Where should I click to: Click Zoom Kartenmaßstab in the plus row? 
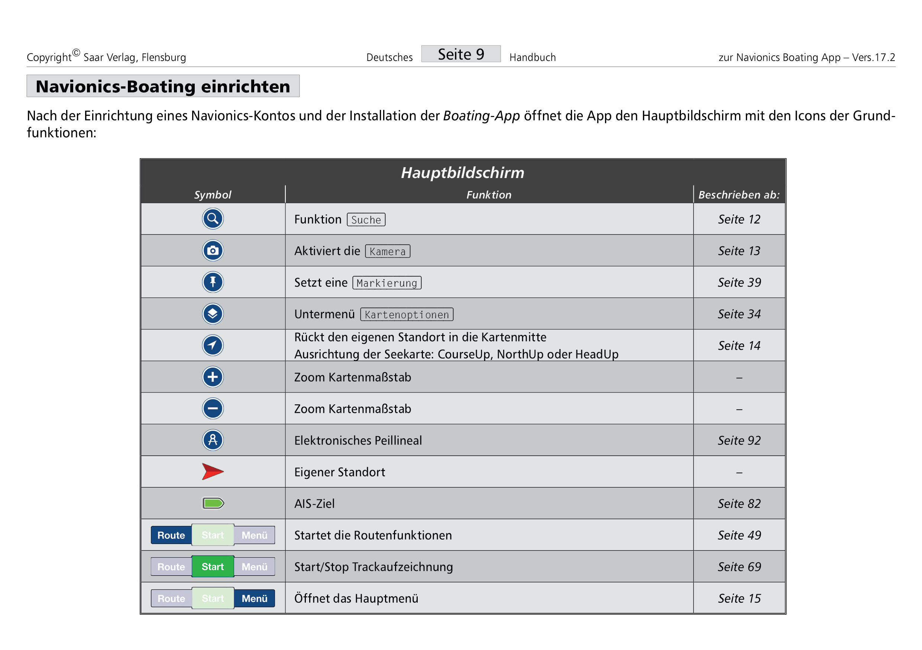point(353,377)
